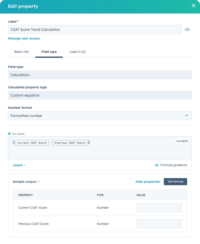The width and height of the screenshot is (200, 244).
Task: Click the Test formula button
Action: [176, 182]
